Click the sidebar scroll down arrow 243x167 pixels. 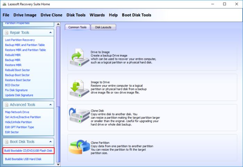(x=58, y=164)
